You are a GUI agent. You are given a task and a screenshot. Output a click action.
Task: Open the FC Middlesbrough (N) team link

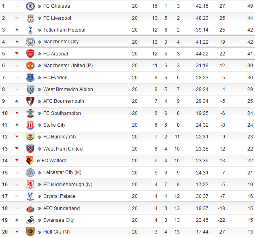68,185
